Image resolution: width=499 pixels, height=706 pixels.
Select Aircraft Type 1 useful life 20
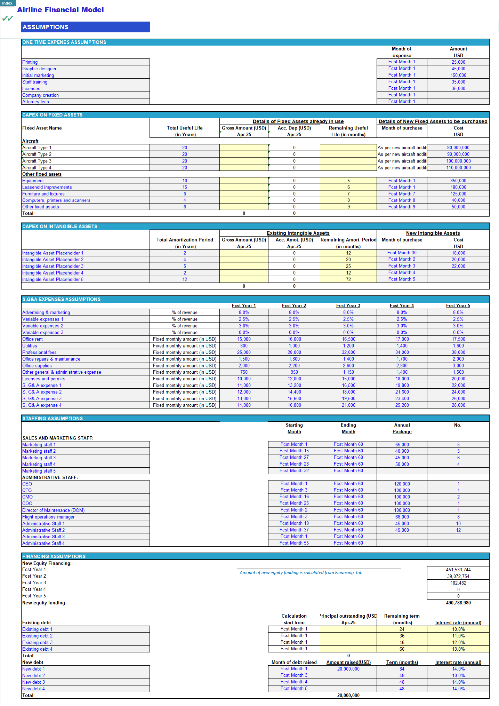click(185, 148)
